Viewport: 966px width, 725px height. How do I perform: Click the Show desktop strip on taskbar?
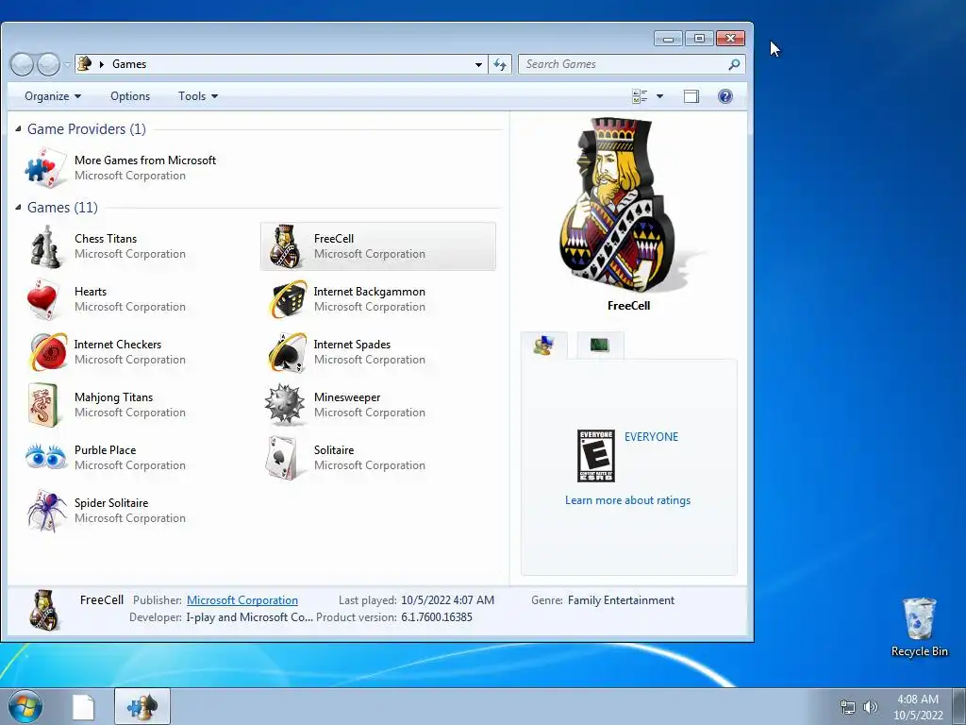coord(959,706)
